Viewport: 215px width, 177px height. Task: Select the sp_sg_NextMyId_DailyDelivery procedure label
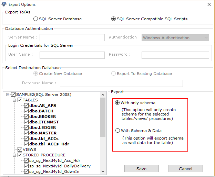pyautogui.click(x=60, y=166)
